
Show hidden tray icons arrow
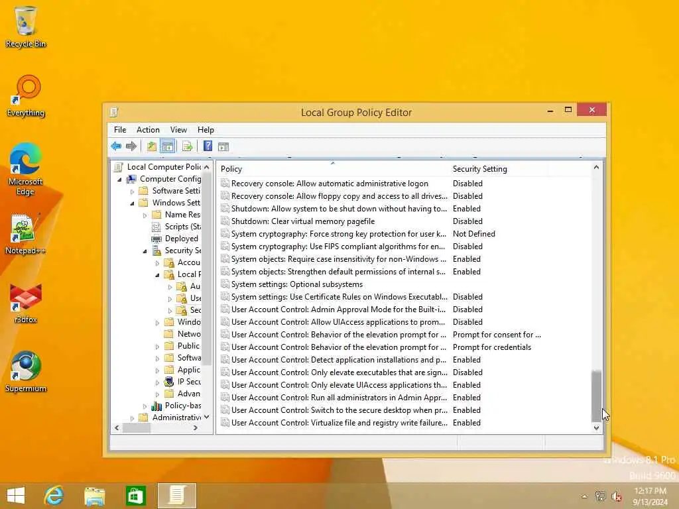coord(584,496)
